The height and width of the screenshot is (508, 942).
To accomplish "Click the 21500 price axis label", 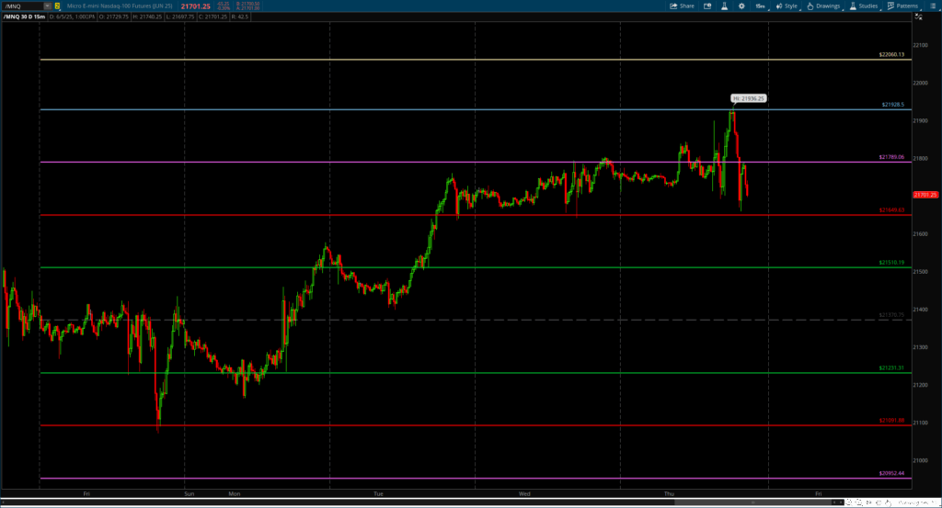I will 920,272.
